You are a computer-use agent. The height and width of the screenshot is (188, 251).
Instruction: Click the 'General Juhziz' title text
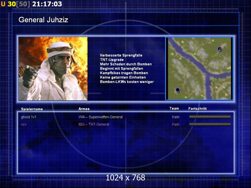[x=43, y=20]
